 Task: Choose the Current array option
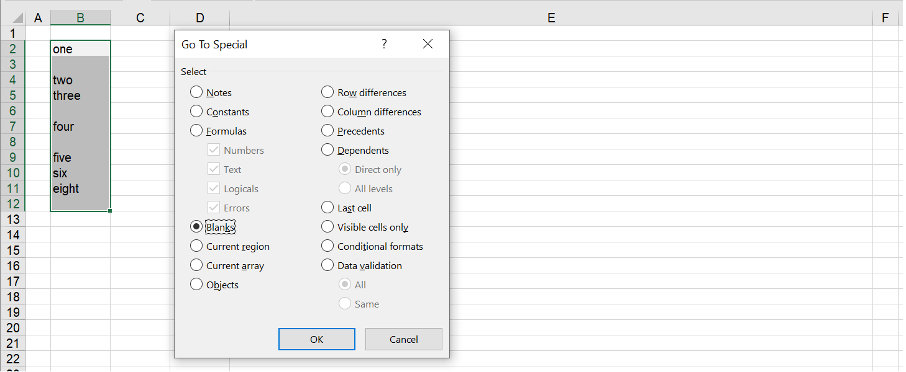[x=196, y=265]
